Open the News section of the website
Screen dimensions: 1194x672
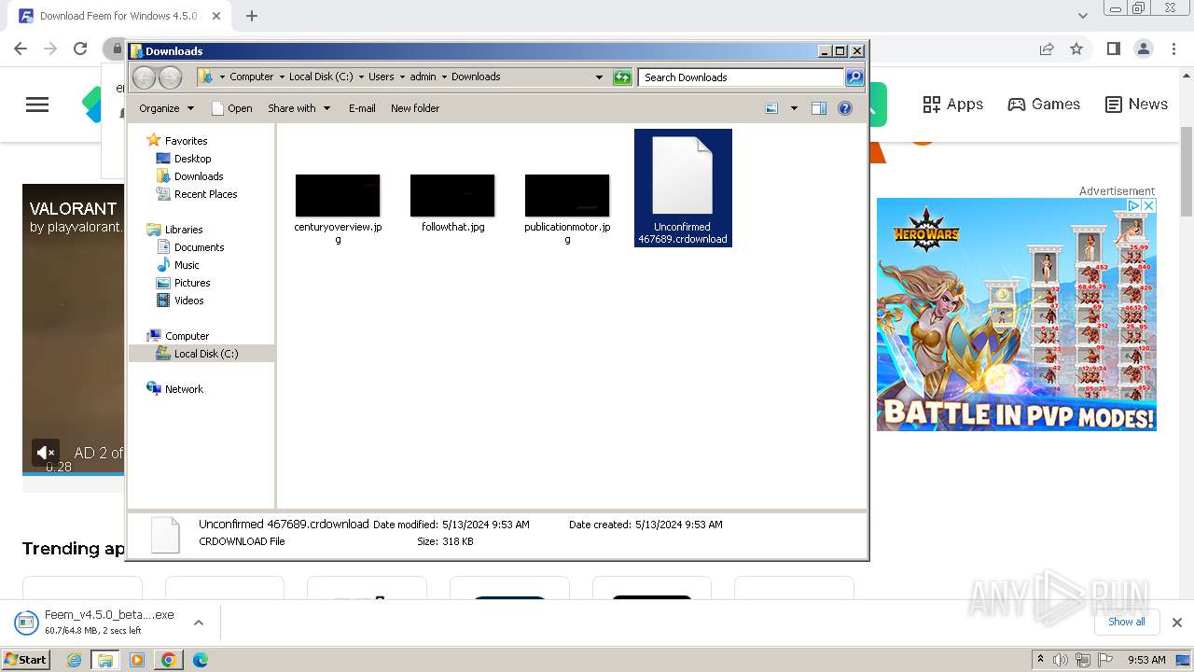(1136, 105)
